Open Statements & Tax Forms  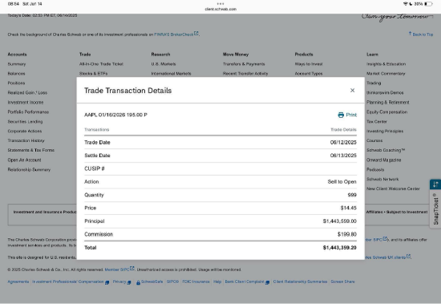tap(31, 150)
